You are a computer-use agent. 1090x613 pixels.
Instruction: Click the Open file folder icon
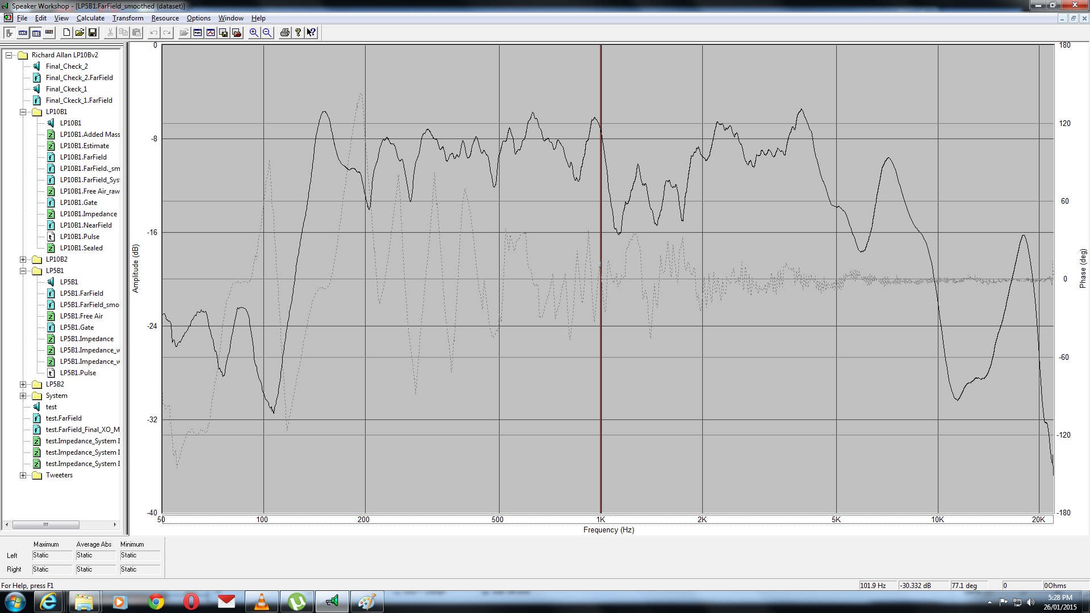tap(79, 32)
